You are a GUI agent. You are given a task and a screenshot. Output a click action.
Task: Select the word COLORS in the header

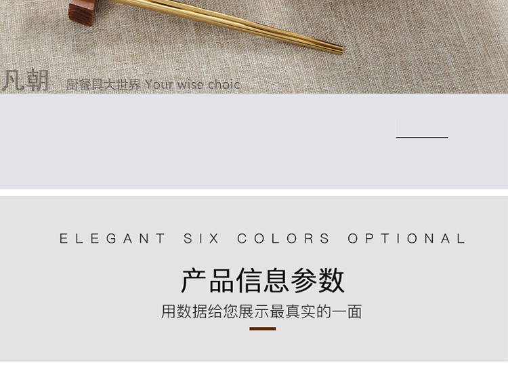(283, 238)
